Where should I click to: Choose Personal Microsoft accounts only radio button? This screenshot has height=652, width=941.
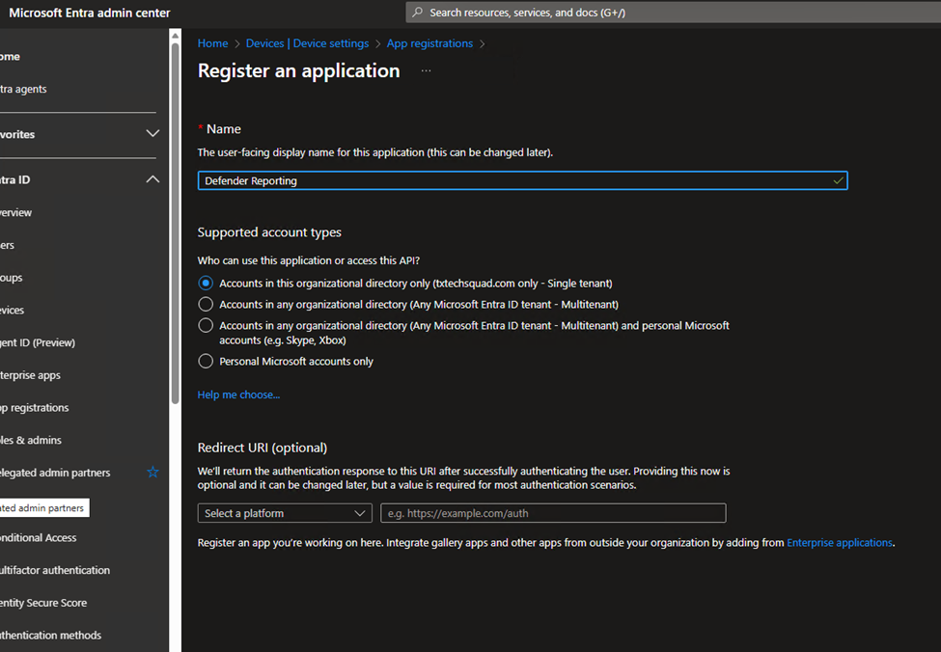tap(206, 362)
